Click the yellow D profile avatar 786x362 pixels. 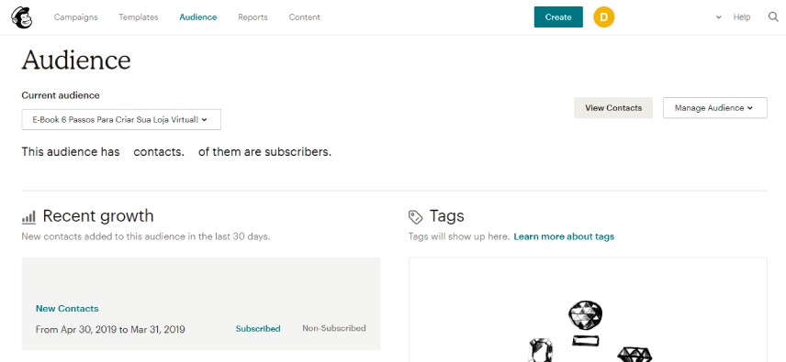coord(603,17)
